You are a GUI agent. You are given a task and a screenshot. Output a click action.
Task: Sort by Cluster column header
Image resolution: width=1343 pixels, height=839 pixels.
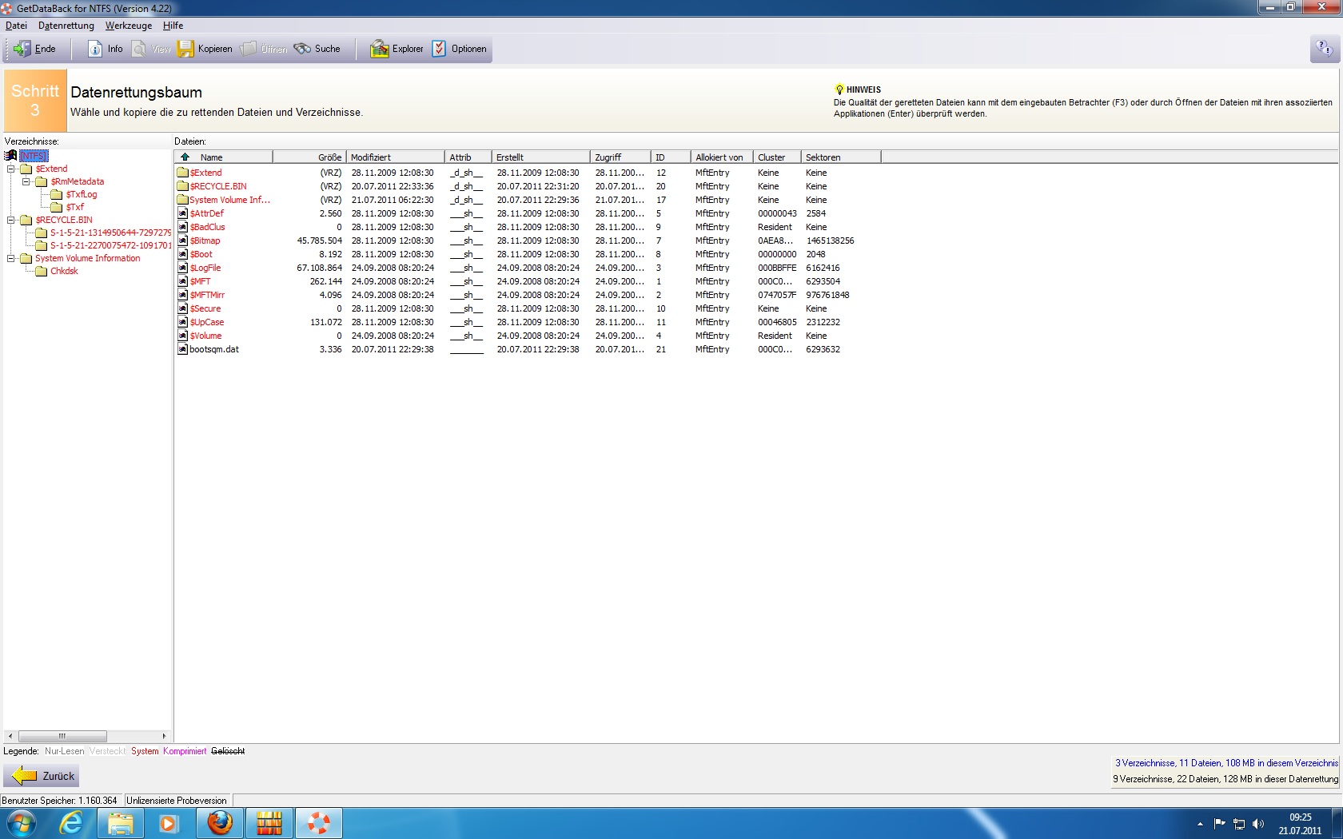(776, 157)
